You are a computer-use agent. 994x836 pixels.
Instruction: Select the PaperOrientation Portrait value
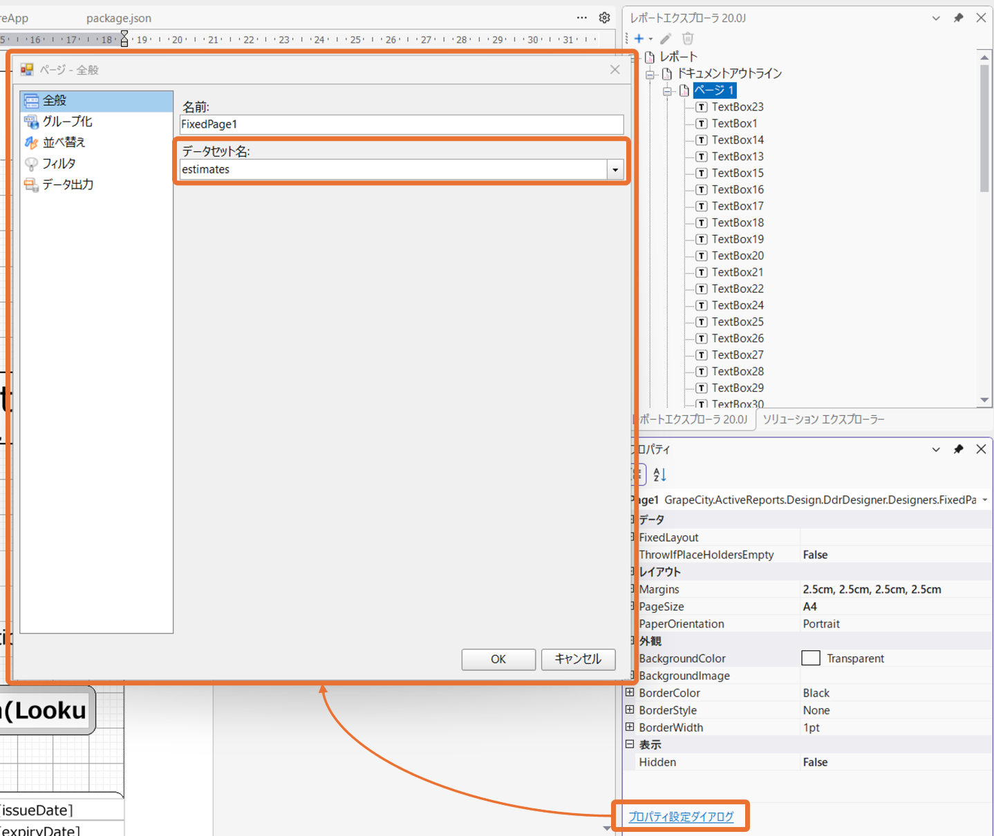896,624
